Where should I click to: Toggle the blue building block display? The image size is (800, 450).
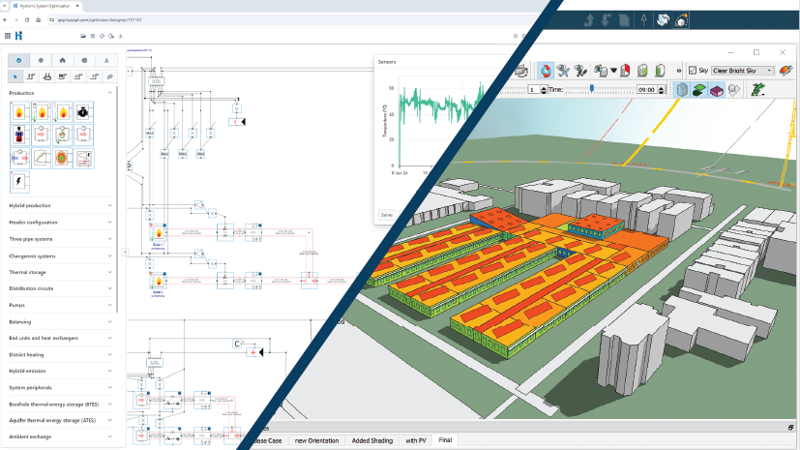pos(682,90)
